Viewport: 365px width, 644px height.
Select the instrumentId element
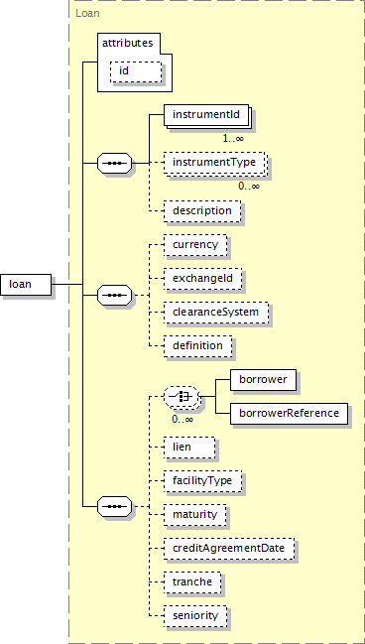coord(206,114)
